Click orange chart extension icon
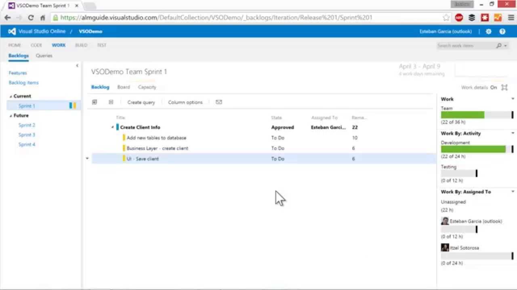The image size is (517, 290). pos(498,18)
